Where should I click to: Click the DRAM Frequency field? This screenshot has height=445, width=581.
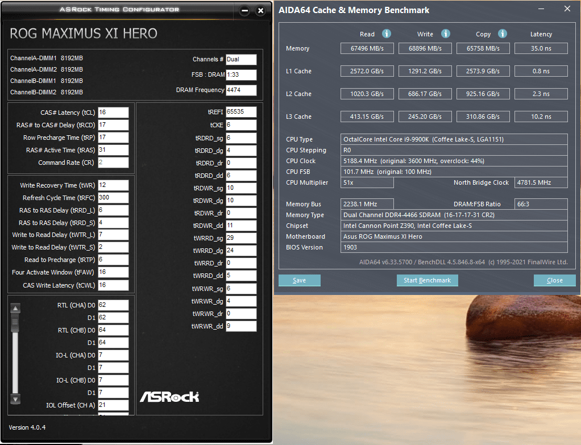click(241, 90)
